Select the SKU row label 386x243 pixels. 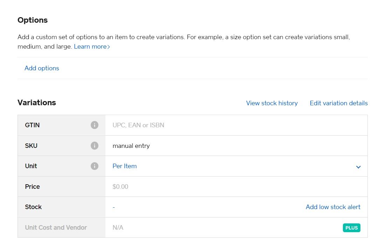pos(31,145)
